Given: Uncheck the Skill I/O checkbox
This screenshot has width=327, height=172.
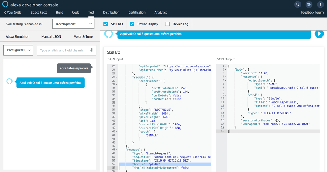Looking at the screenshot, I should [x=106, y=24].
